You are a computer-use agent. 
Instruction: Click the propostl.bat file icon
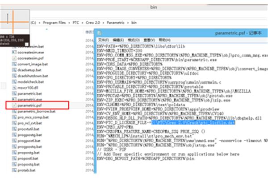click(x=14, y=158)
